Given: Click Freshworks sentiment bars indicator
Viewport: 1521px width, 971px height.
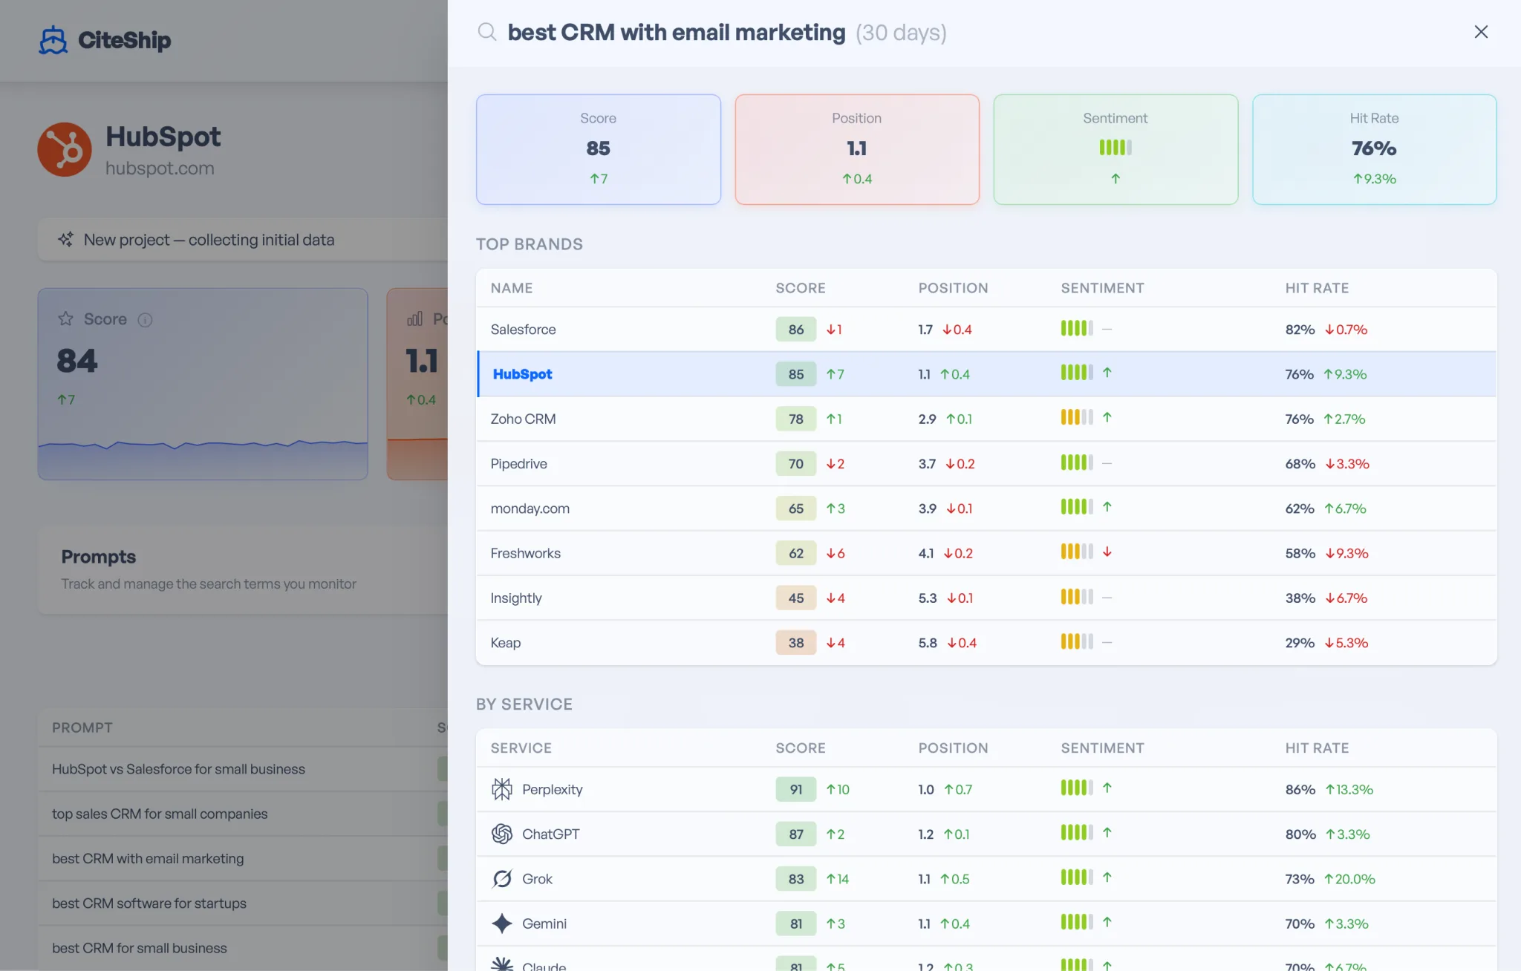Looking at the screenshot, I should pyautogui.click(x=1077, y=552).
